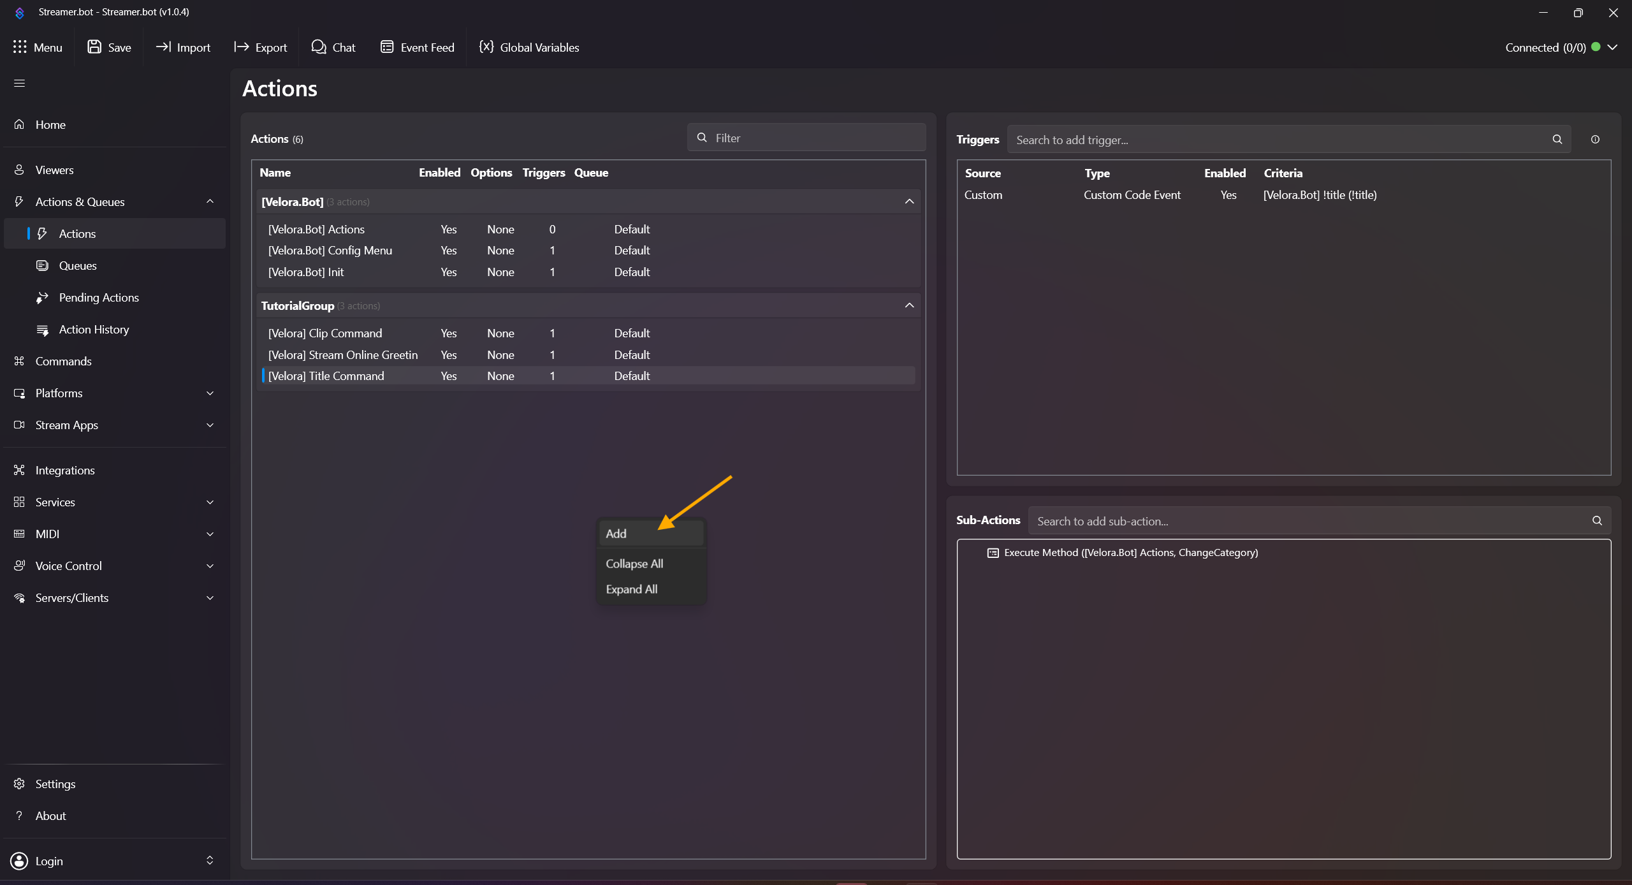Select Collapse All from the context menu
The image size is (1632, 885).
[634, 564]
